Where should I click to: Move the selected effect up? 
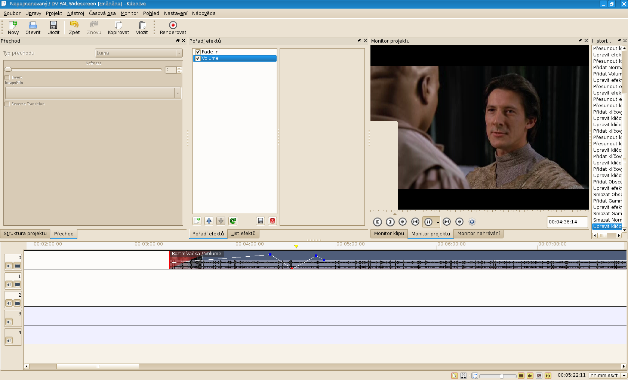click(x=209, y=221)
